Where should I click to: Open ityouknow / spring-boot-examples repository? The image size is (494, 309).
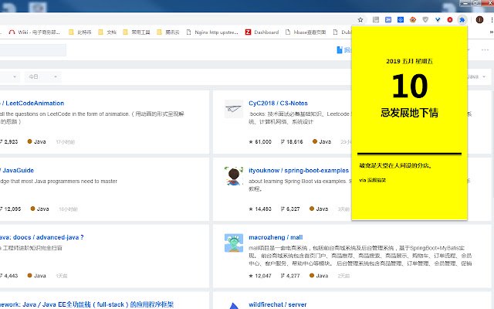point(299,170)
